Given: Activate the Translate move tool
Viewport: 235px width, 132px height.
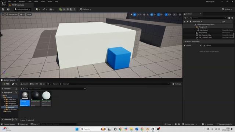Looking at the screenshot, I should (x=135, y=15).
